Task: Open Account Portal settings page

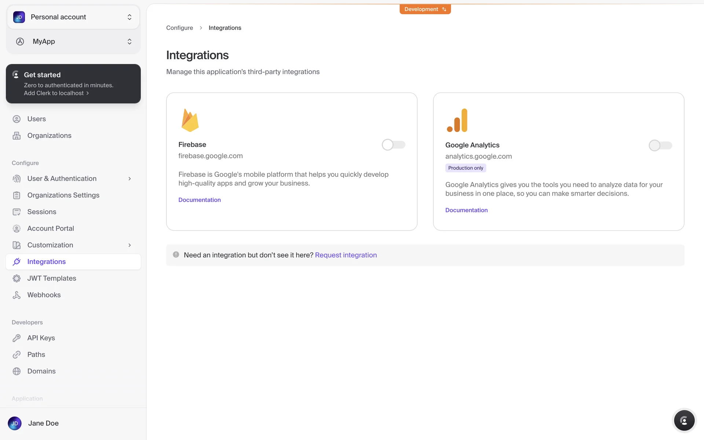Action: click(51, 228)
